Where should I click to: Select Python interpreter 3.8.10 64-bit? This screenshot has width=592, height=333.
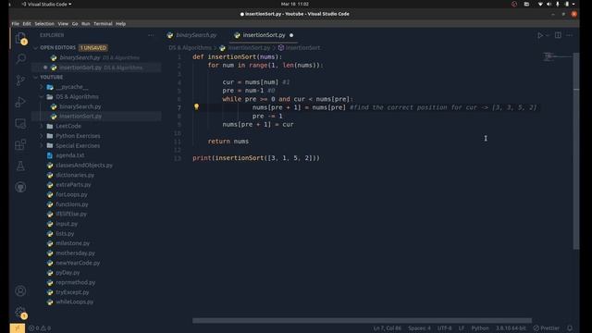coord(511,328)
